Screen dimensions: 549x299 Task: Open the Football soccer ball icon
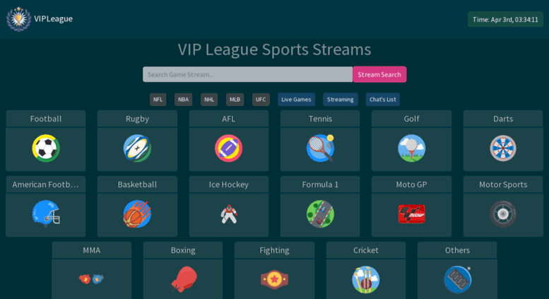tap(46, 148)
